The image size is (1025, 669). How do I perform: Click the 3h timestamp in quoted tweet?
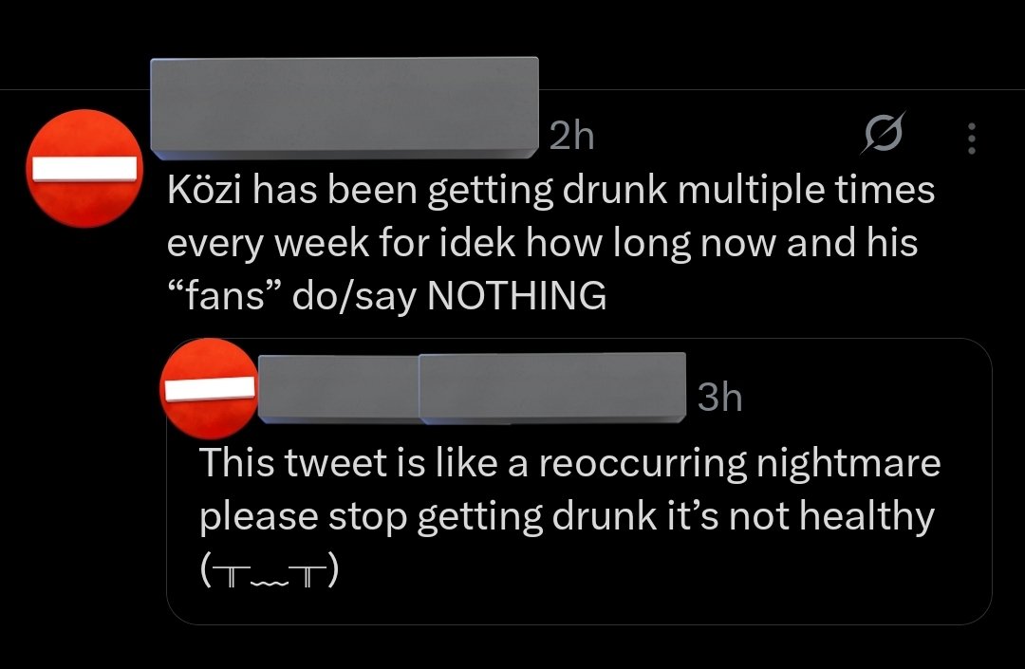point(719,397)
